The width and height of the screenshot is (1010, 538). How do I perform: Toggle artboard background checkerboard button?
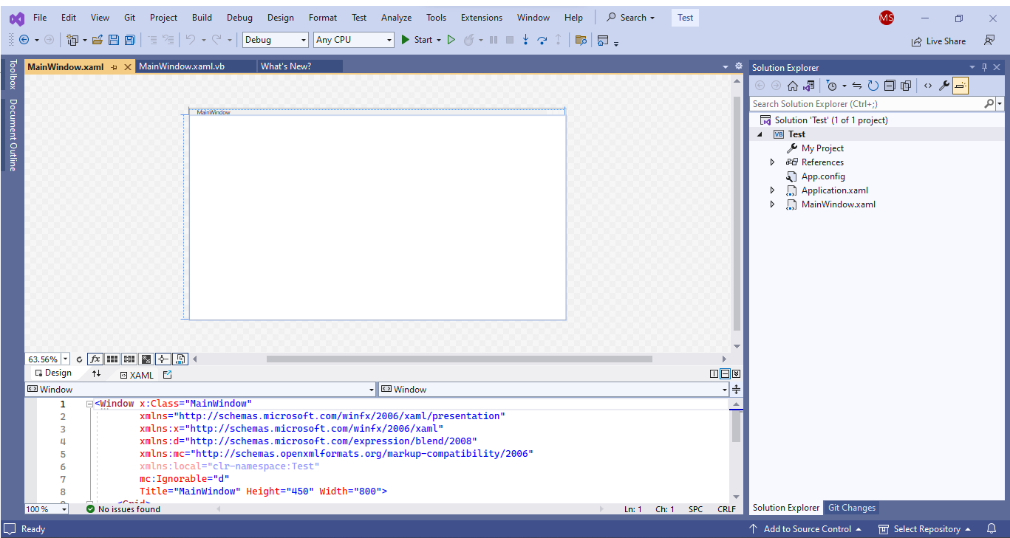146,359
